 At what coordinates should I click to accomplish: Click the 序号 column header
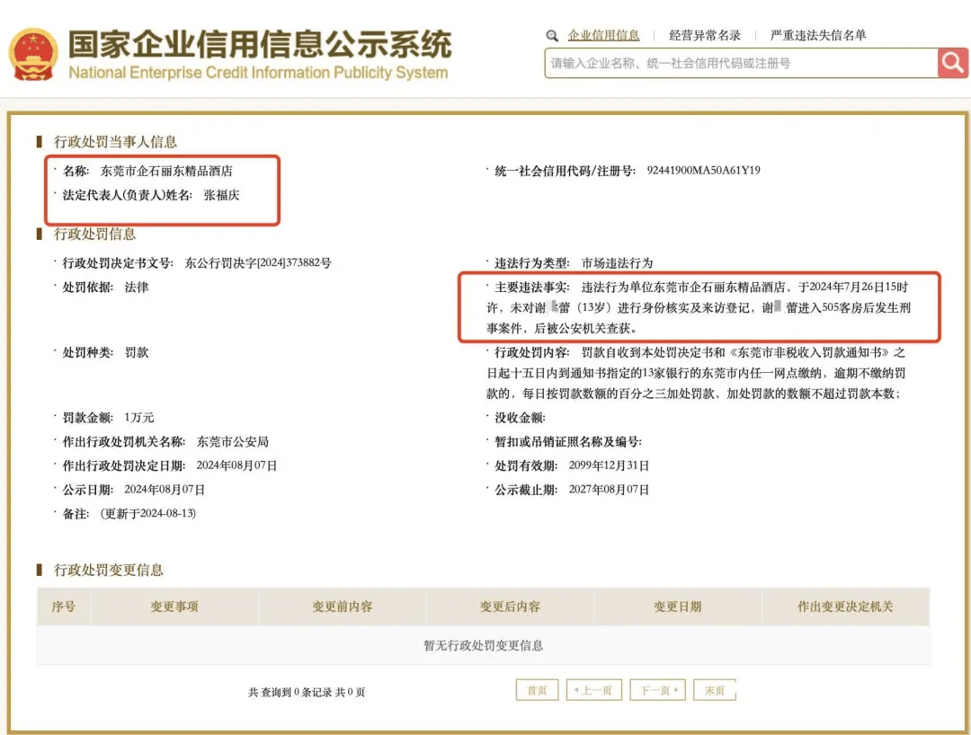coord(64,607)
